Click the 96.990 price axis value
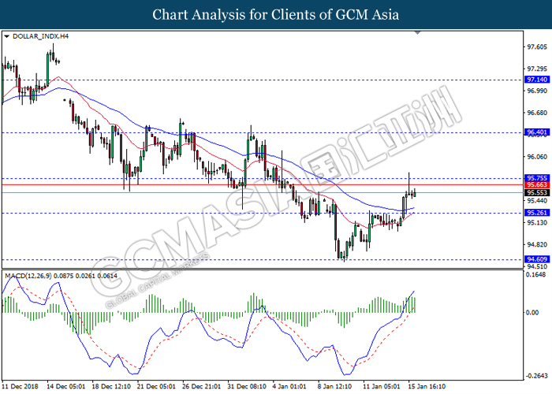 [x=537, y=91]
